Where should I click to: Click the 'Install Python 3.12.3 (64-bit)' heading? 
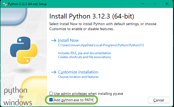click(x=92, y=16)
